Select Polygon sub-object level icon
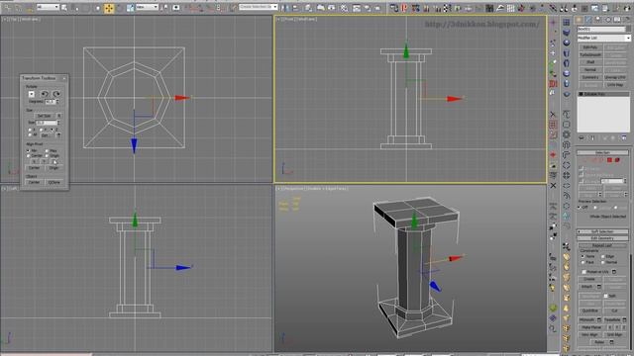The image size is (634, 356). 610,160
